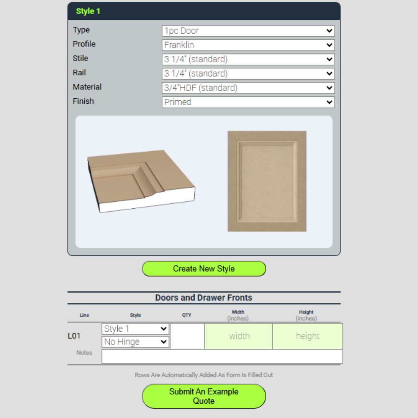Screen dimensions: 418x418
Task: Open the Material dropdown showing 3/4 HDF
Action: click(248, 88)
